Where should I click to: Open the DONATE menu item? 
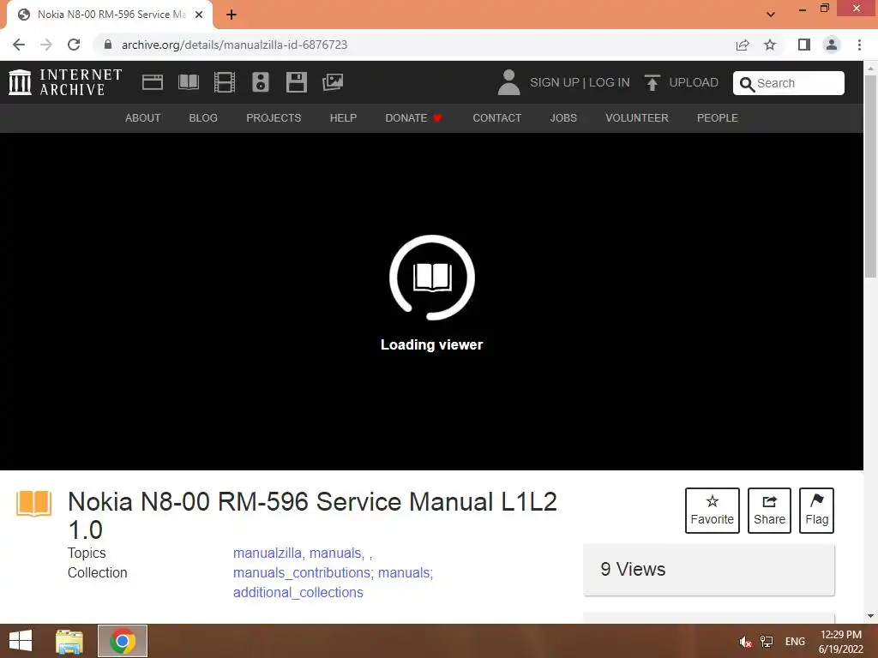click(414, 118)
